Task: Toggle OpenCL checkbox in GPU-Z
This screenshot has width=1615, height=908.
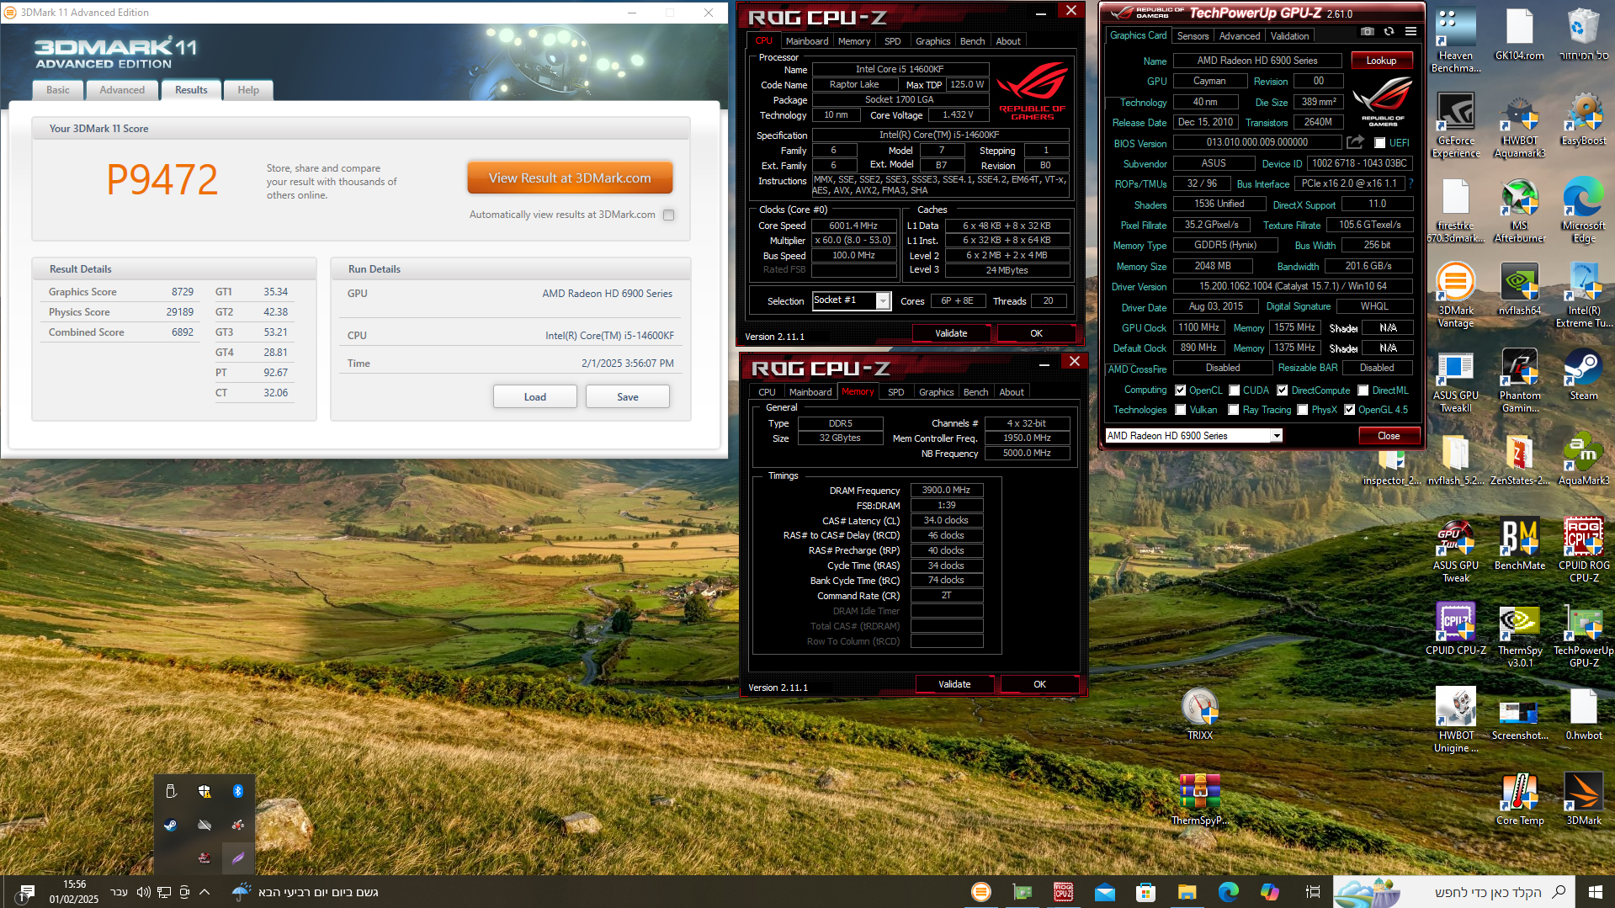Action: coord(1181,390)
